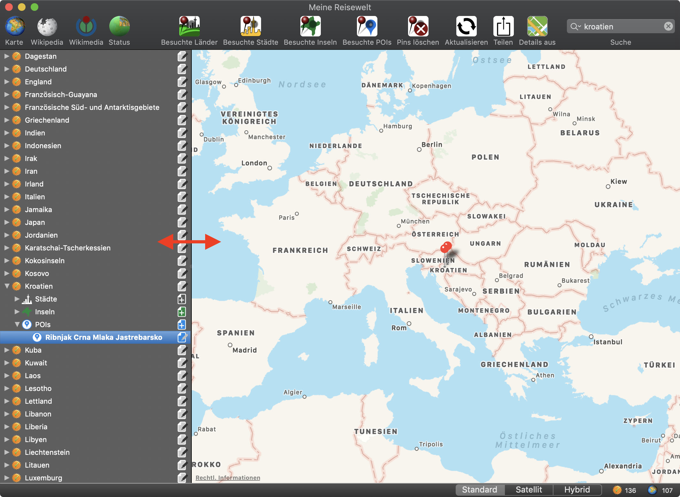
Task: Expand the Kuba tree row
Action: pos(6,350)
